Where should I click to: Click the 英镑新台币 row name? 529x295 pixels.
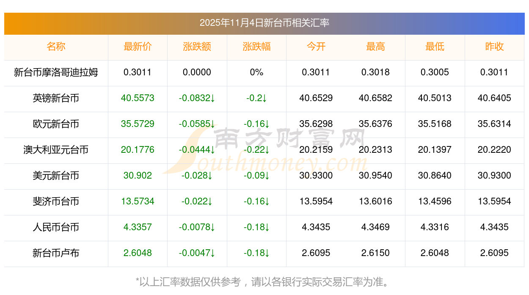tap(56, 98)
